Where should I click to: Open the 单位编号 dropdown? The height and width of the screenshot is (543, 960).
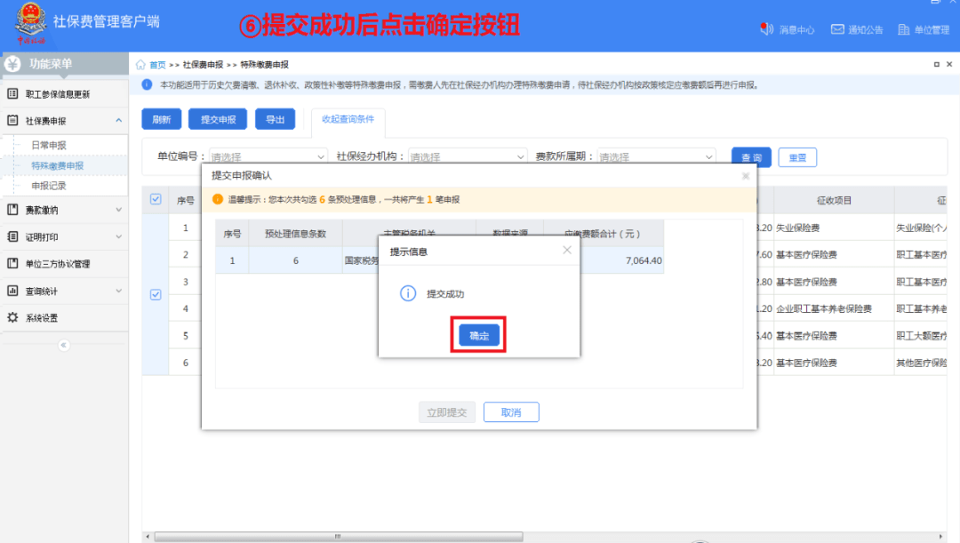(267, 155)
